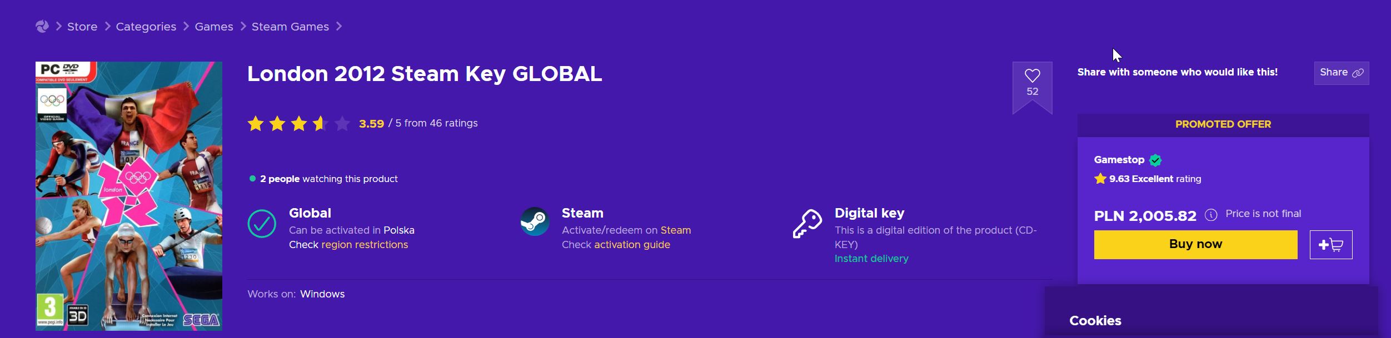Click the Buy now button
This screenshot has width=1391, height=338.
click(x=1195, y=244)
